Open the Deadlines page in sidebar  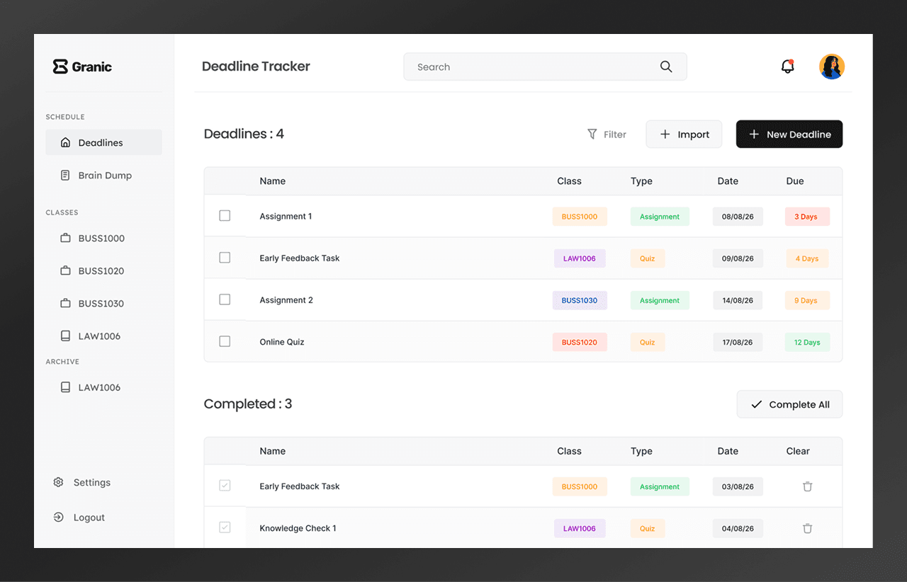[x=103, y=142]
